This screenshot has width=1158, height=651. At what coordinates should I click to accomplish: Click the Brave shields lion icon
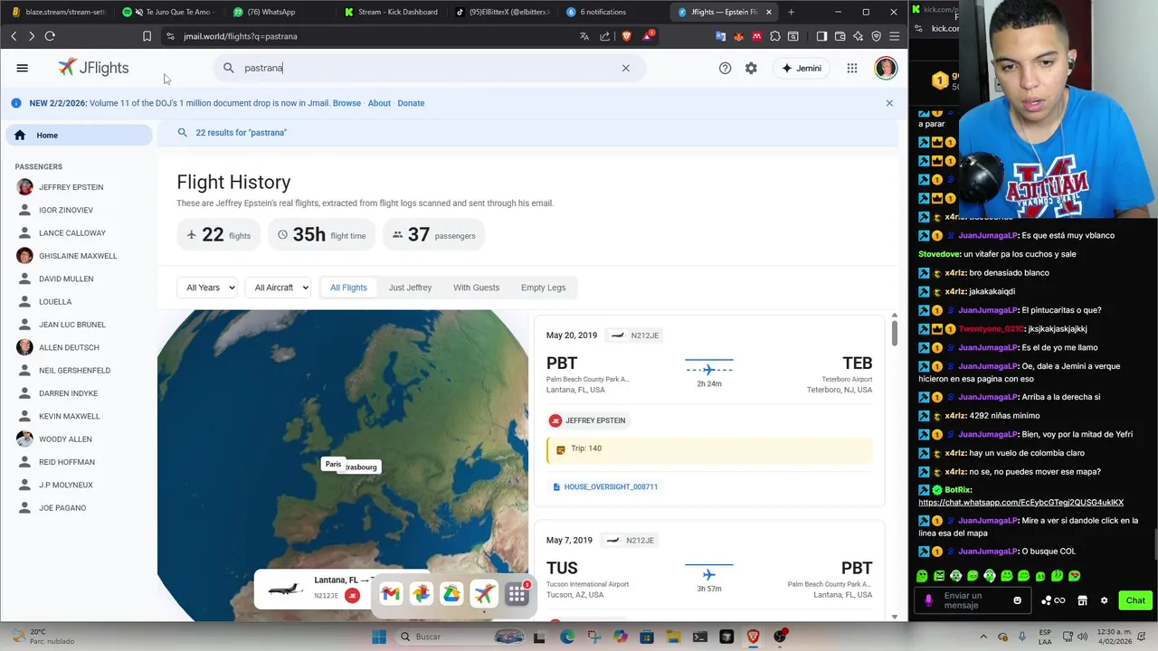tap(626, 36)
